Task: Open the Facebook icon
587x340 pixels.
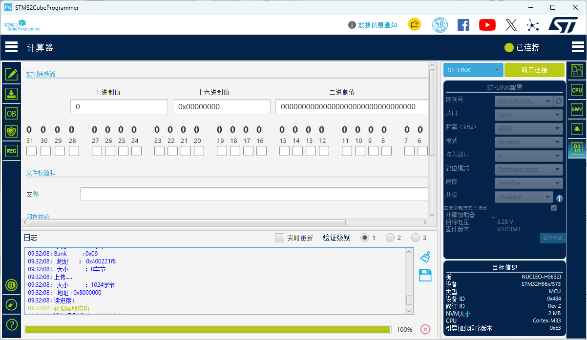Action: coord(463,25)
